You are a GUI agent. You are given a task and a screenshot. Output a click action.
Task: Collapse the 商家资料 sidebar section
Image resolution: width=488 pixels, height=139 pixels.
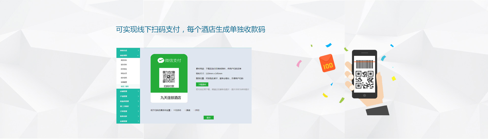(x=128, y=55)
